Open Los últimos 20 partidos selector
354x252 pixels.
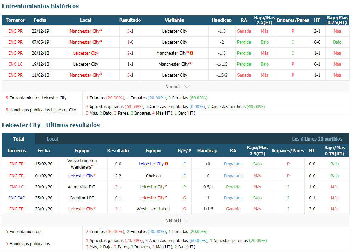click(x=317, y=139)
